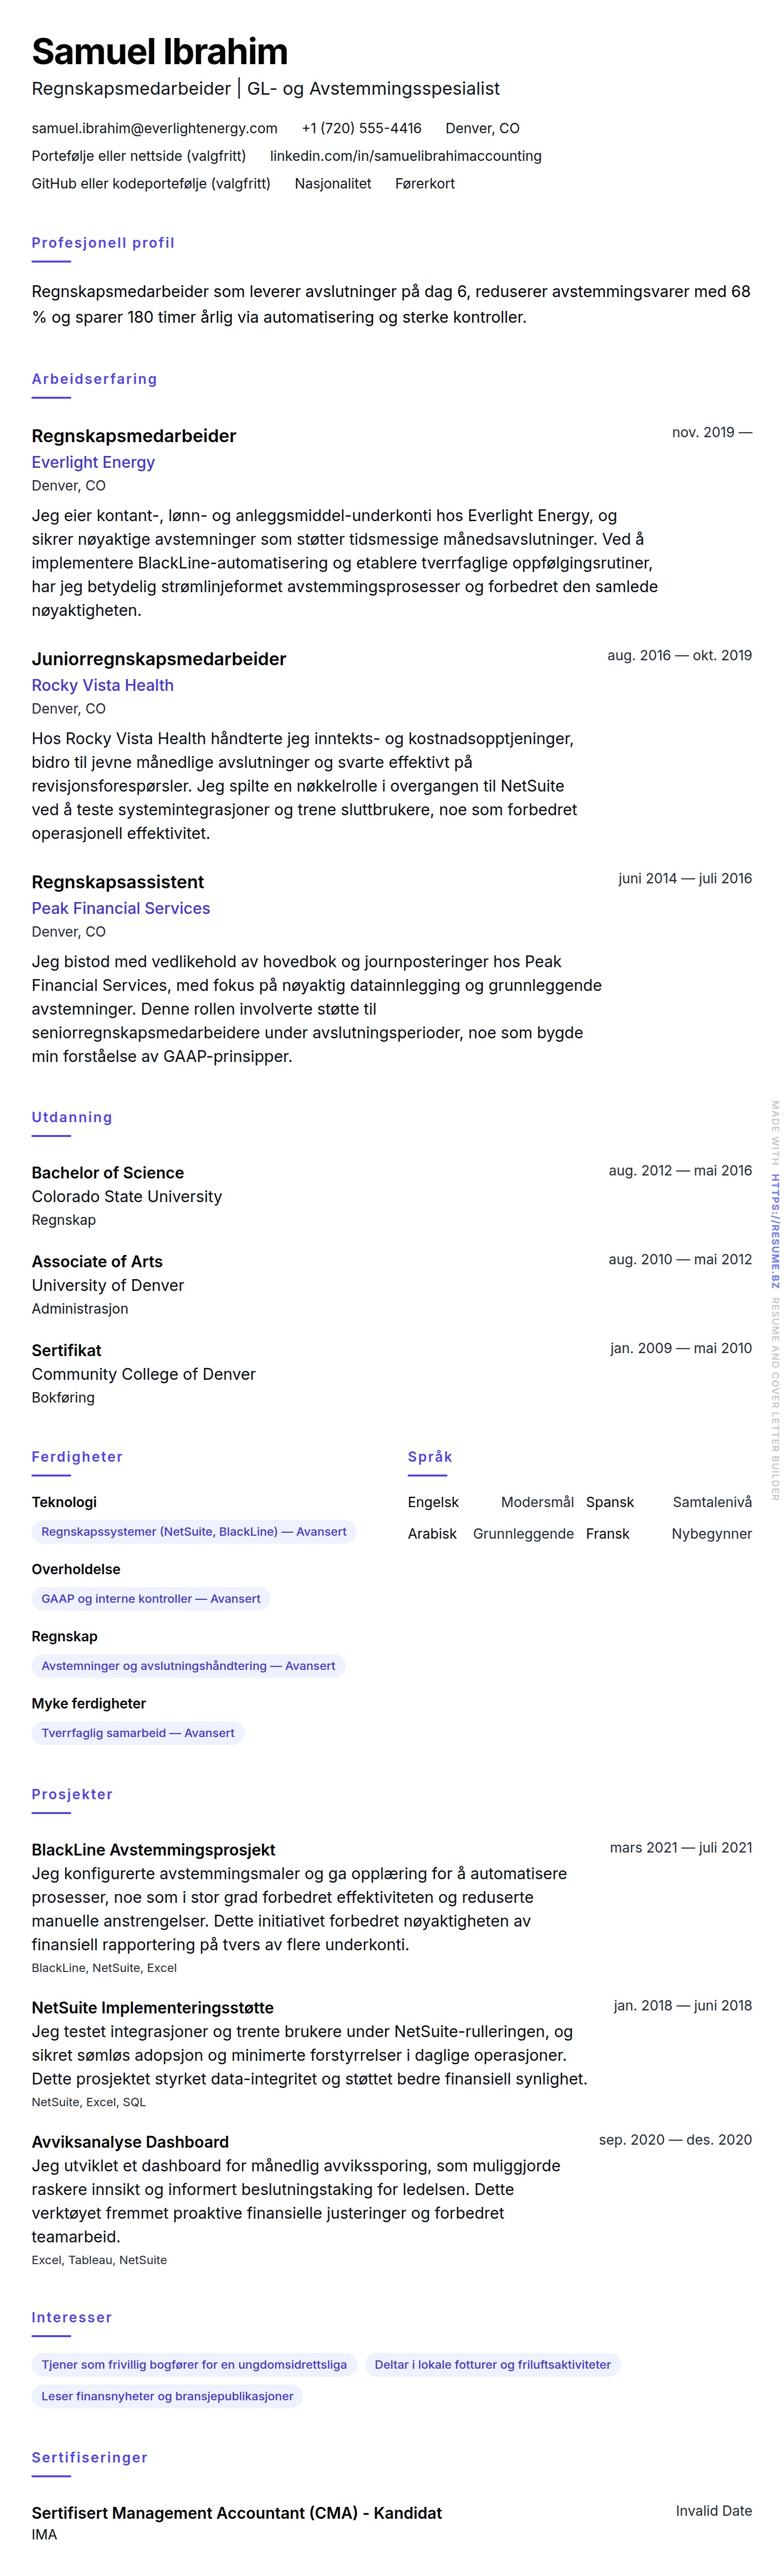Viewport: 784px width, 2576px height.
Task: Click the Regnskapssystemer (NetSuite, BlackLine) skill tag
Action: [193, 1531]
